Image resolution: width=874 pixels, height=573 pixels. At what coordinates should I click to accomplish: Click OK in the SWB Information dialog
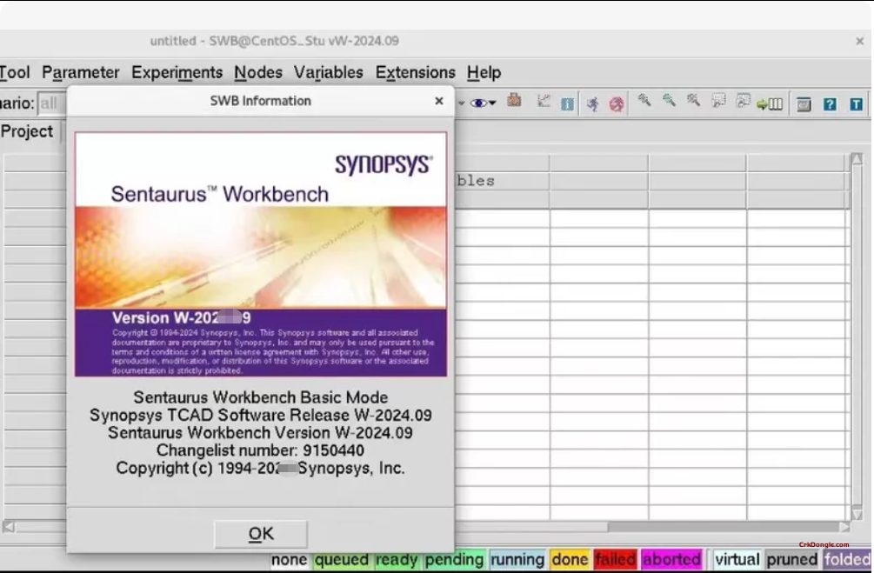tap(260, 533)
